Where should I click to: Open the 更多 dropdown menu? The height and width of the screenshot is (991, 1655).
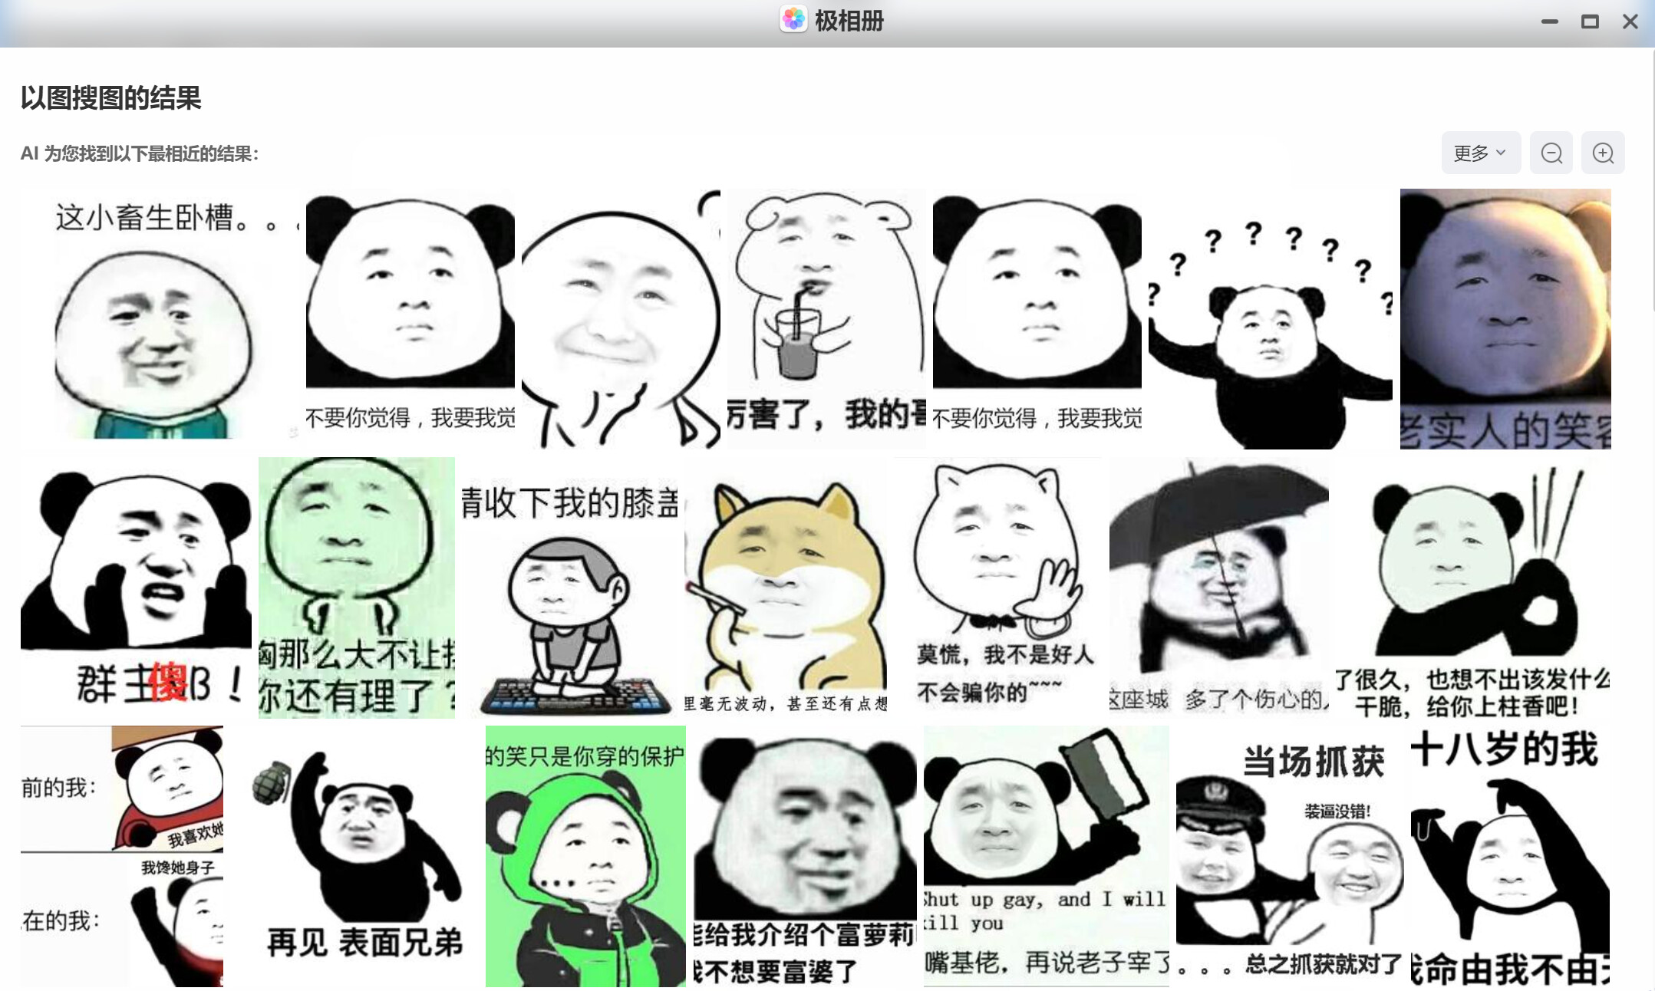pyautogui.click(x=1479, y=153)
